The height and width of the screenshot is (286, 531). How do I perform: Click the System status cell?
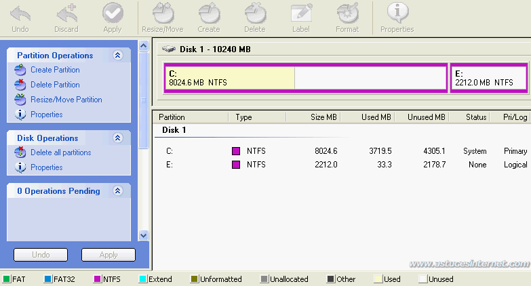point(475,151)
